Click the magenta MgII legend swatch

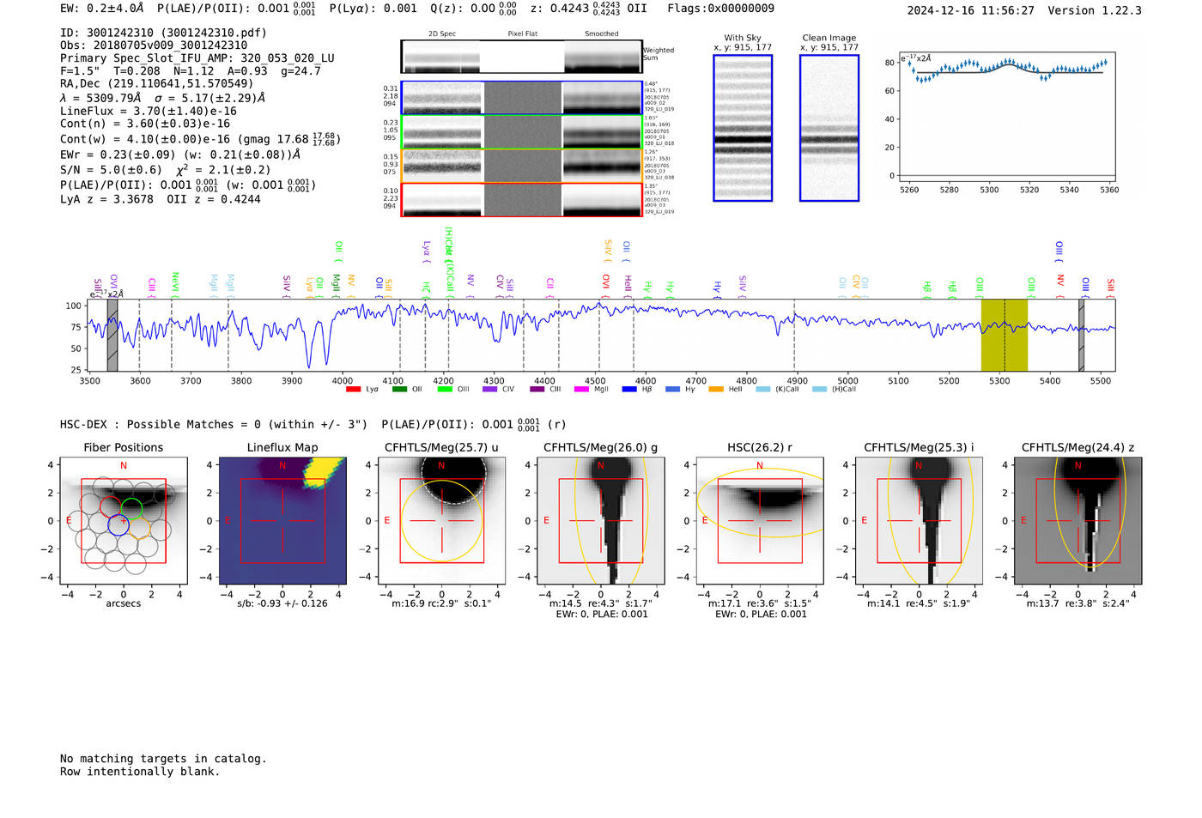[x=581, y=390]
